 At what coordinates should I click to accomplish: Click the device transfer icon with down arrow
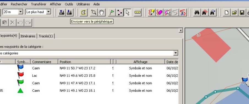69,12
